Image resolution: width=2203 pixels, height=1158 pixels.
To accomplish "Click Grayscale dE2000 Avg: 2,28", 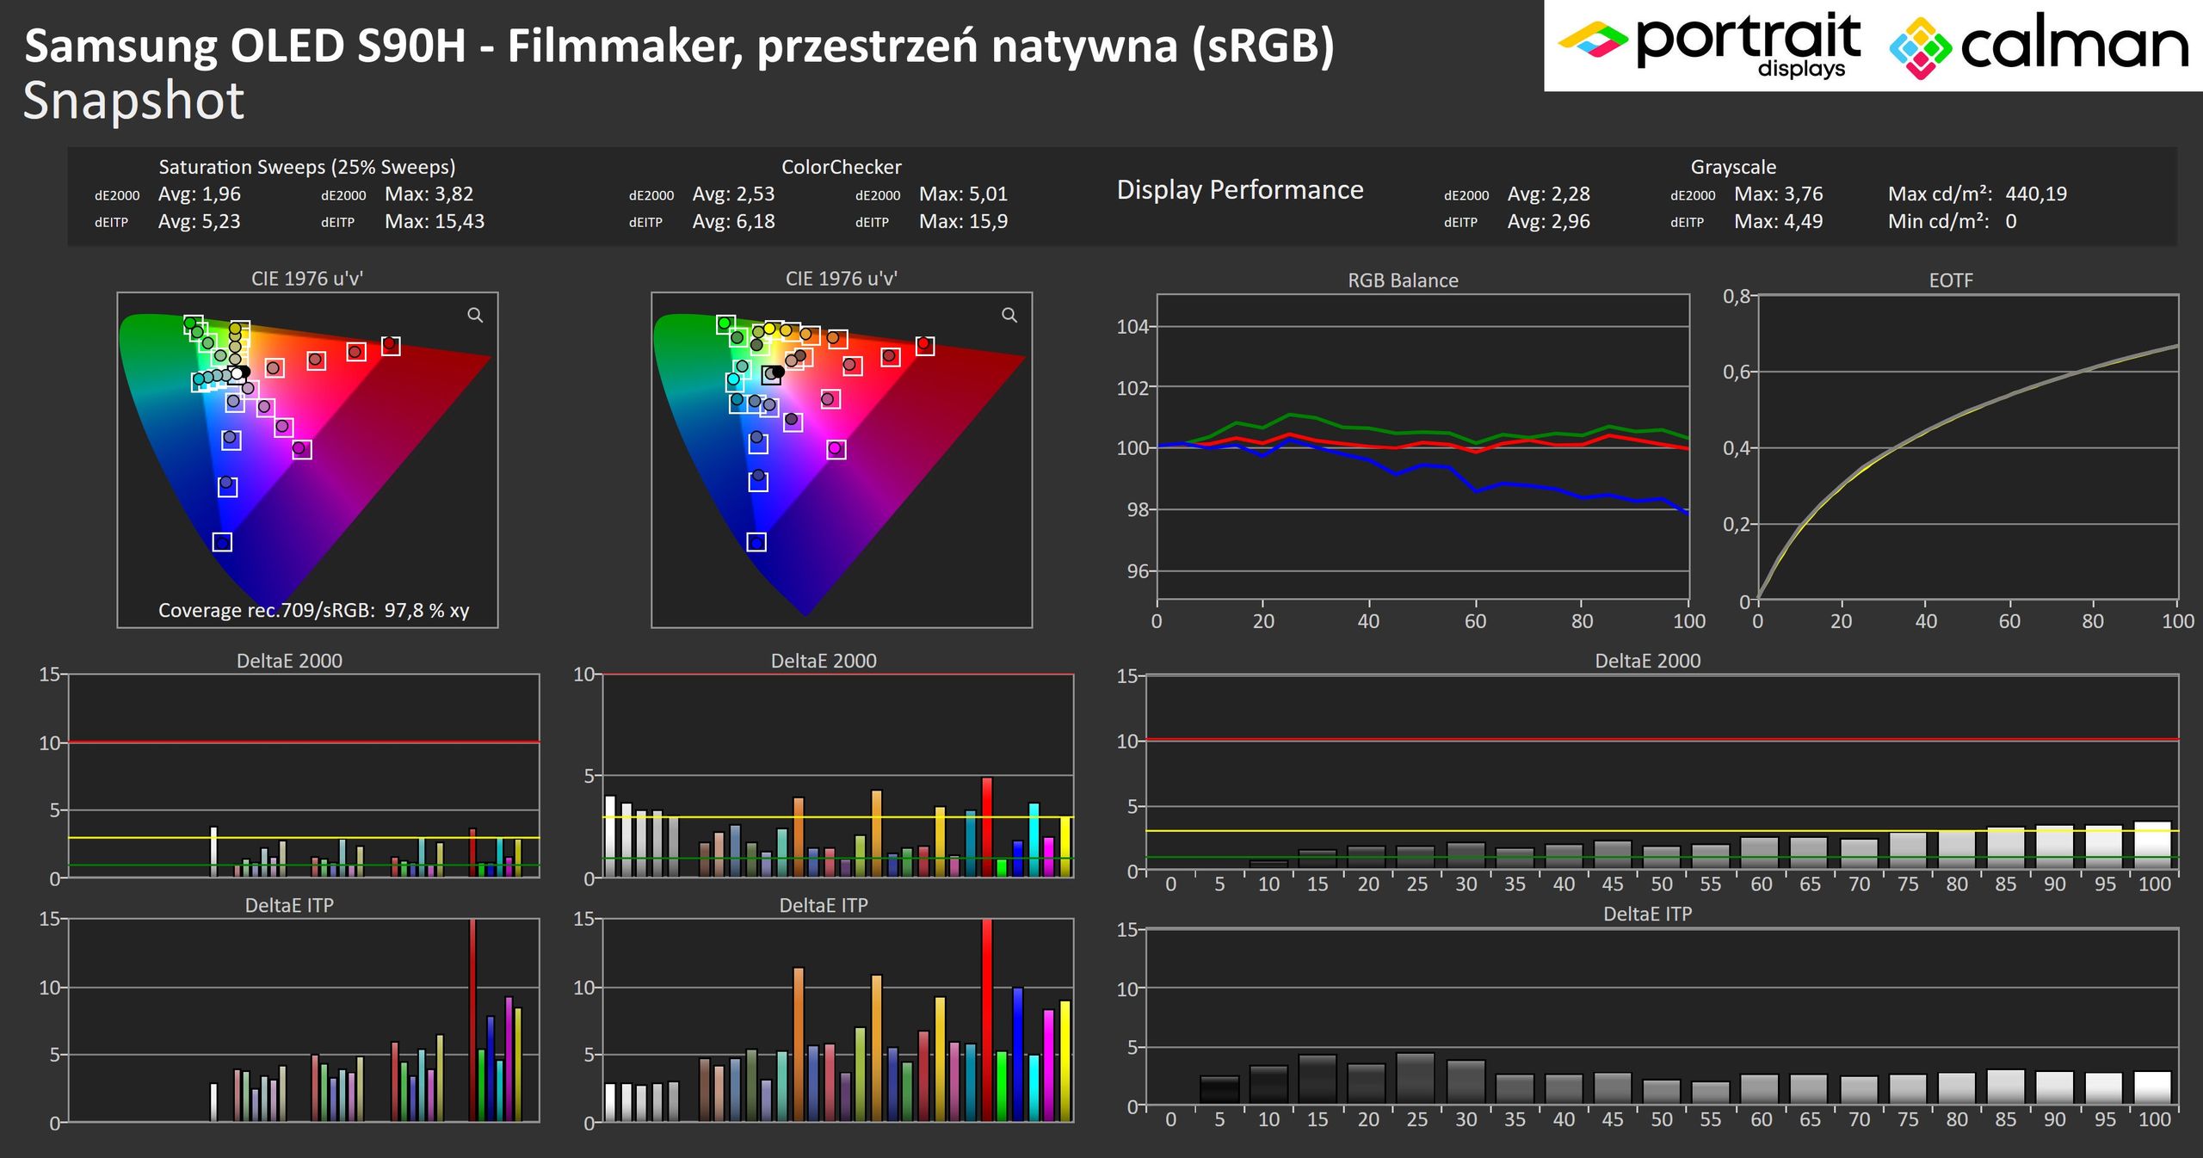I will (x=1549, y=194).
